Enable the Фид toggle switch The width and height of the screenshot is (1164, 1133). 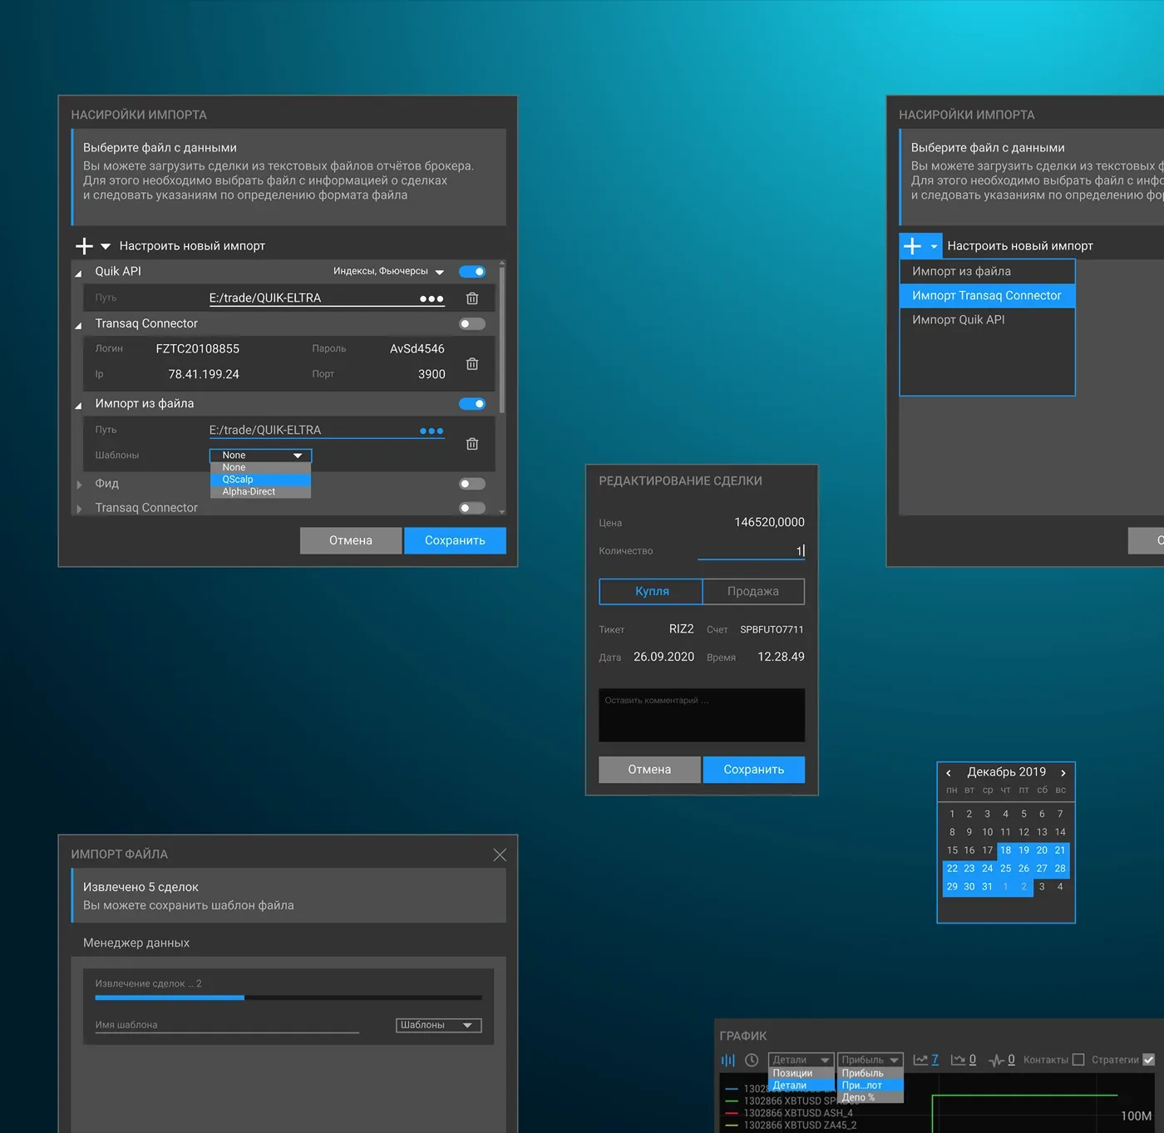coord(472,484)
